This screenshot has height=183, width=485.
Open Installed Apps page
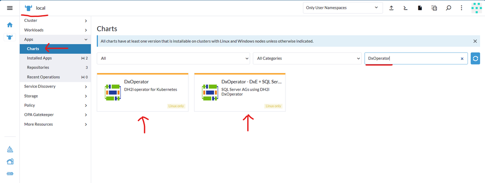tap(55, 58)
